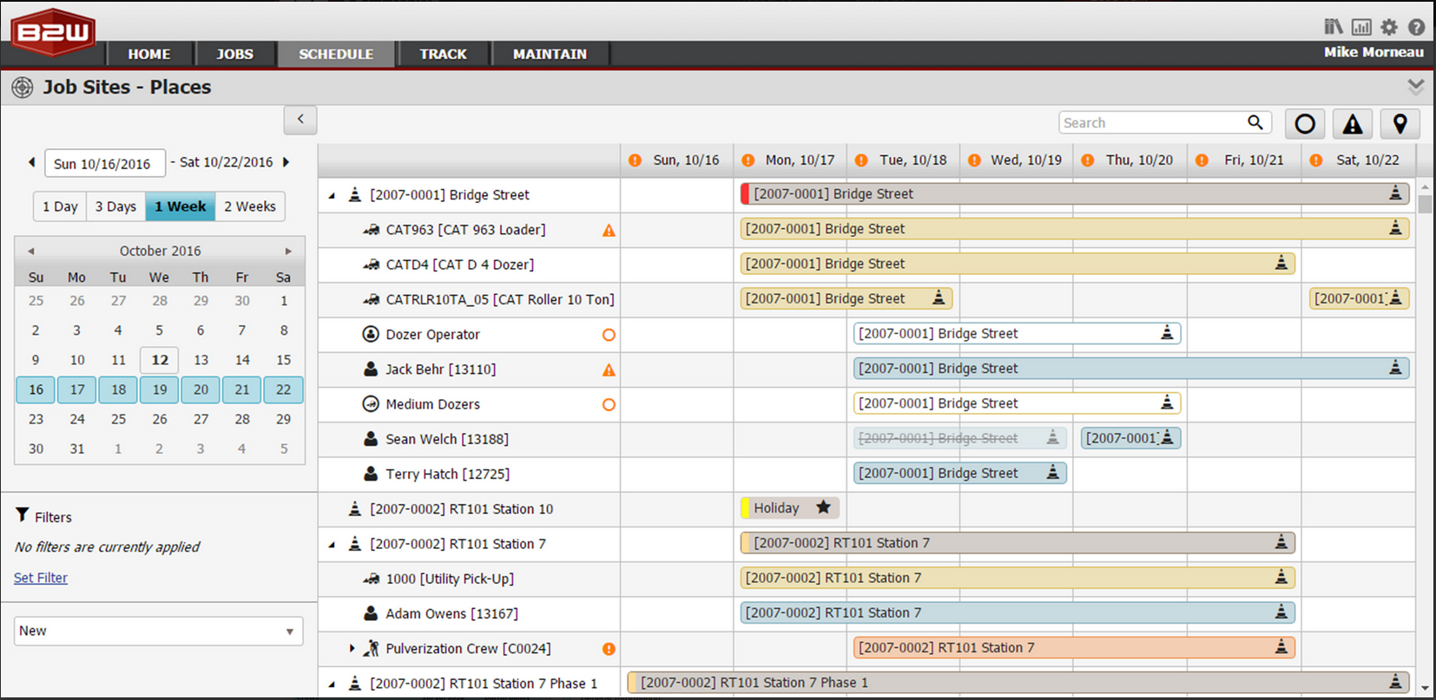Show next month in mini calendar

pyautogui.click(x=289, y=251)
